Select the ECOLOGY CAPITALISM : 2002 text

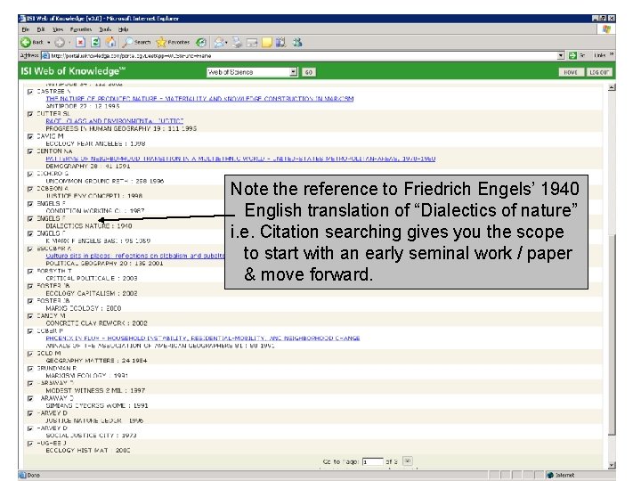coord(92,293)
